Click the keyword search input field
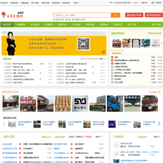The image size is (163, 163). (88, 15)
